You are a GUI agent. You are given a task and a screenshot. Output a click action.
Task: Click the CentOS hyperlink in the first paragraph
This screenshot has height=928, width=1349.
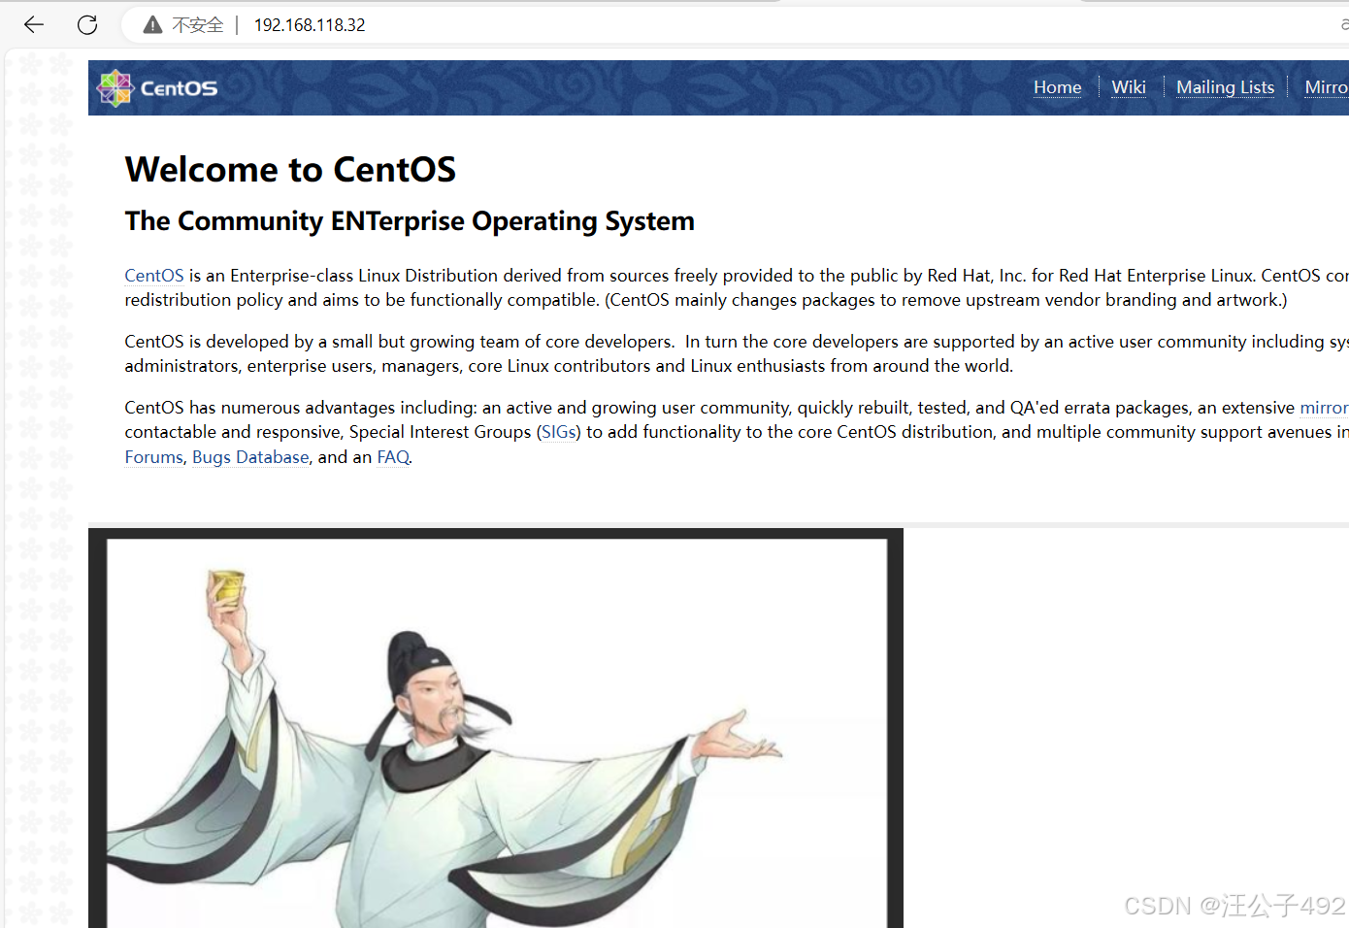coord(153,275)
